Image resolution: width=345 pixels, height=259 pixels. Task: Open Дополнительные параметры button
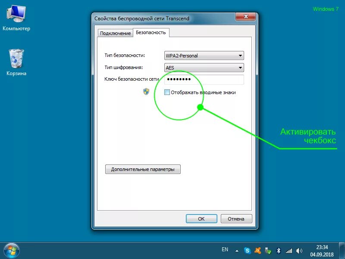click(143, 169)
